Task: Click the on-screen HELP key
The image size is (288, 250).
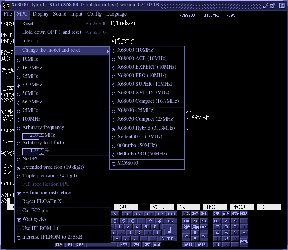Action: (244, 214)
